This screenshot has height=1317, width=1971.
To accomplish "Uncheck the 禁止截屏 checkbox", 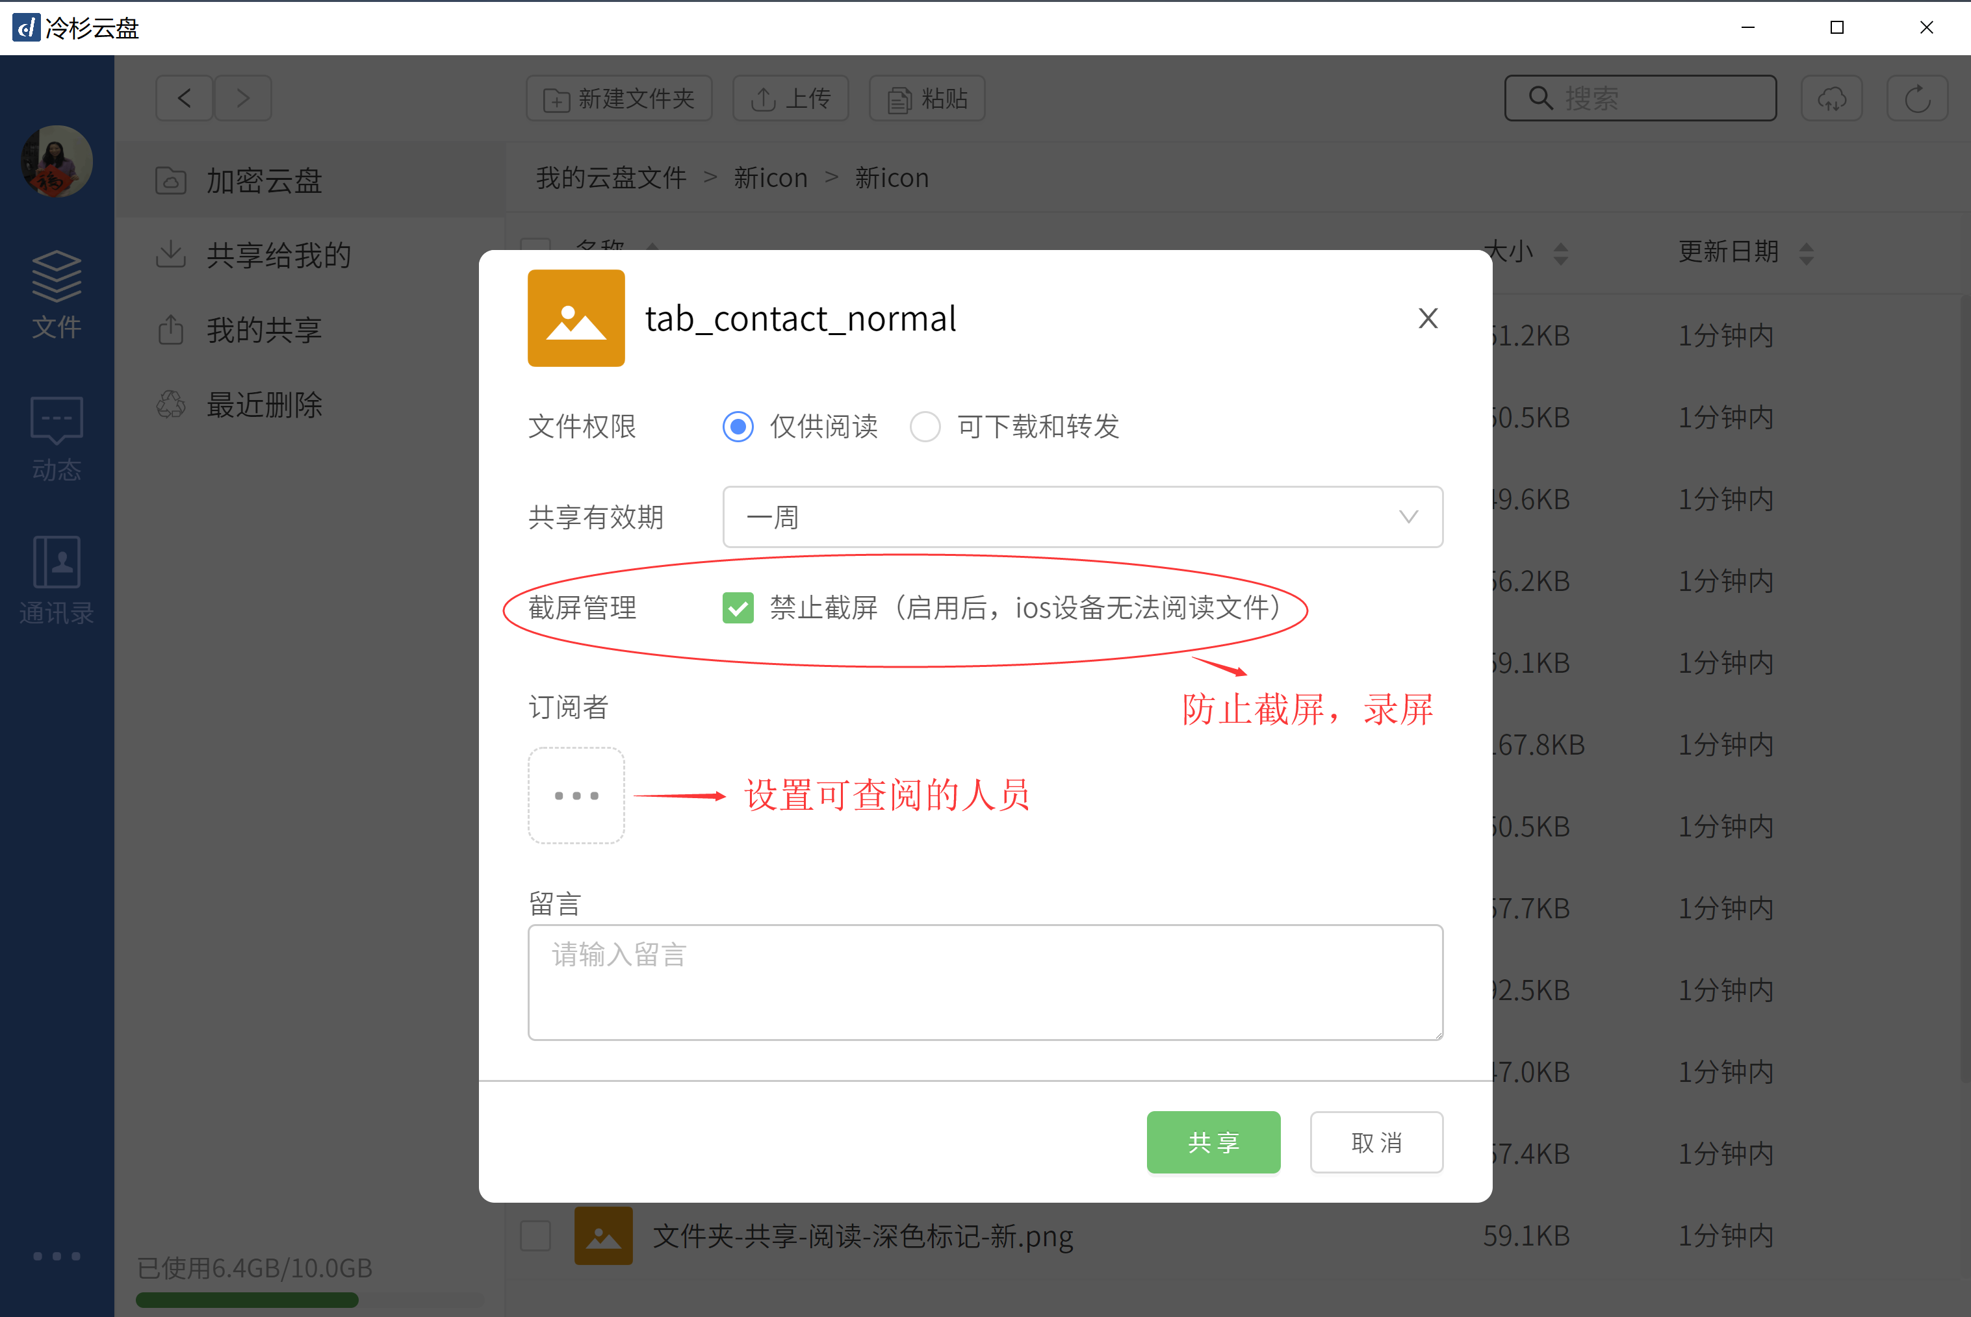I will [738, 608].
